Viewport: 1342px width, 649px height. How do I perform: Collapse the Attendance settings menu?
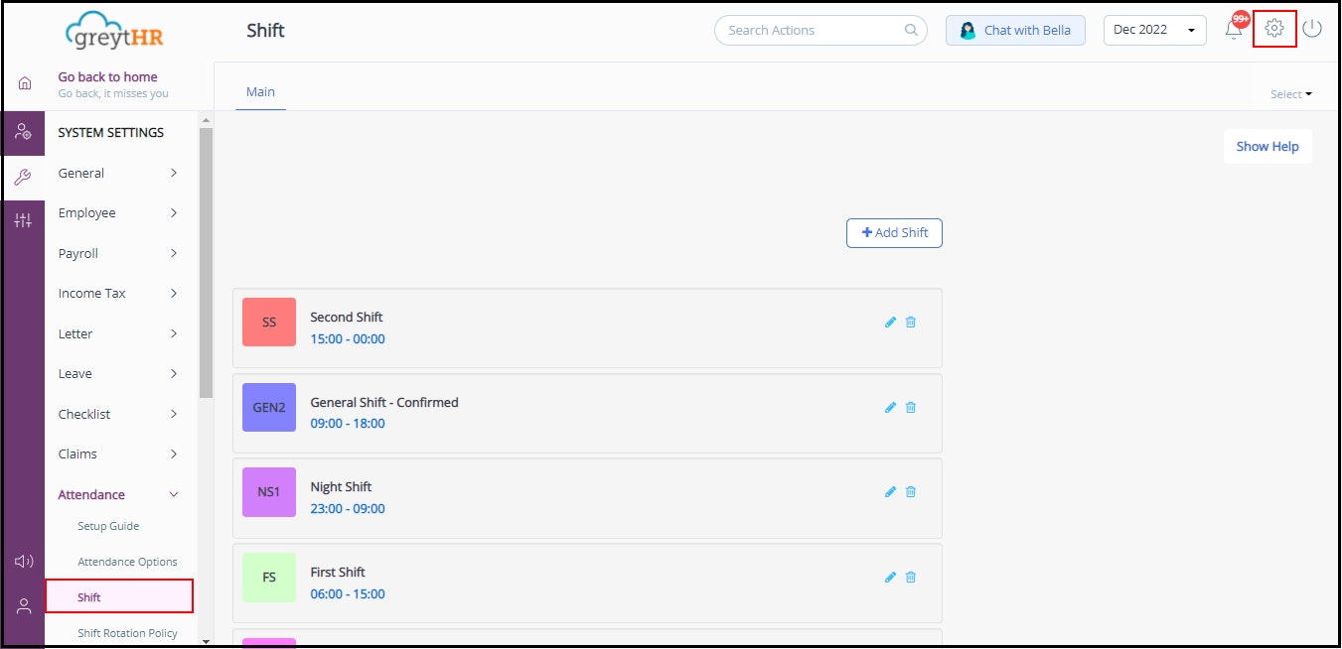pos(119,495)
